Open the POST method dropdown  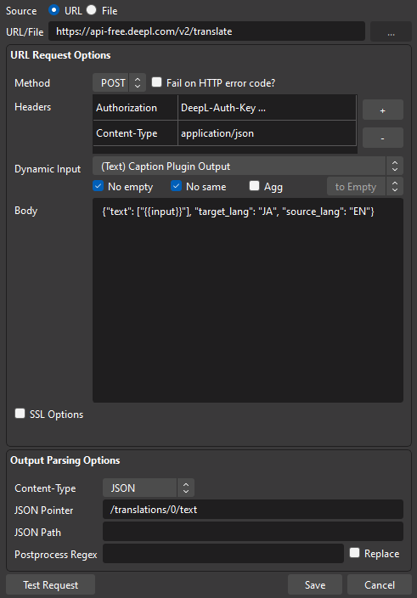tap(119, 82)
